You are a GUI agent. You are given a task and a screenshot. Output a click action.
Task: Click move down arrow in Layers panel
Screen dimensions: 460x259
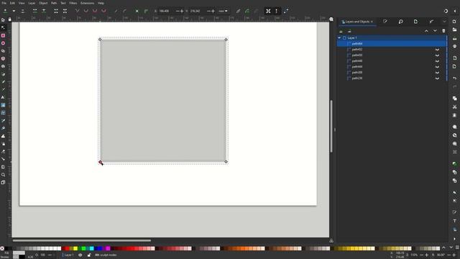(x=435, y=31)
